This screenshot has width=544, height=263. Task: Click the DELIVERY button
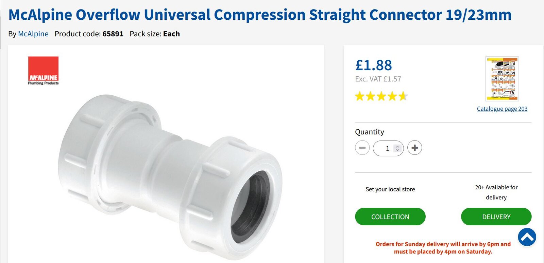pos(496,217)
